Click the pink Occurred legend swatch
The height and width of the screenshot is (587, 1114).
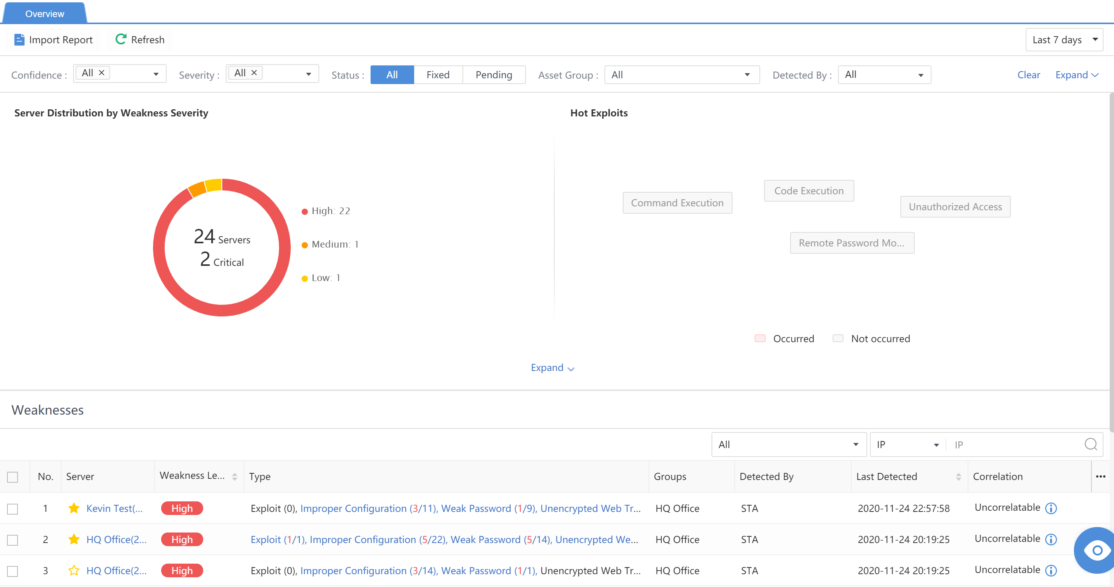pyautogui.click(x=760, y=338)
